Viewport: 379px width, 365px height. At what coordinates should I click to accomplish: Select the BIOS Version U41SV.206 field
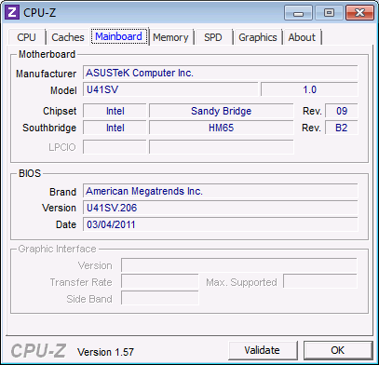click(220, 208)
